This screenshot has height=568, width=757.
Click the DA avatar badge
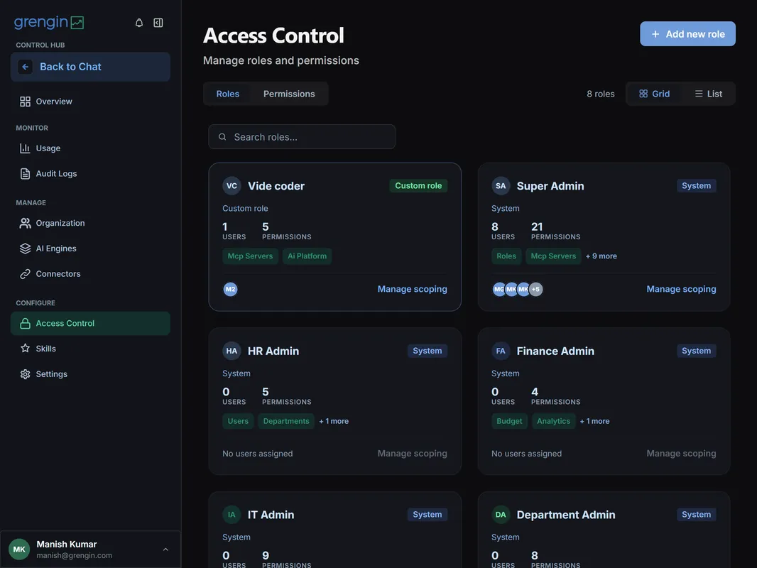coord(501,515)
